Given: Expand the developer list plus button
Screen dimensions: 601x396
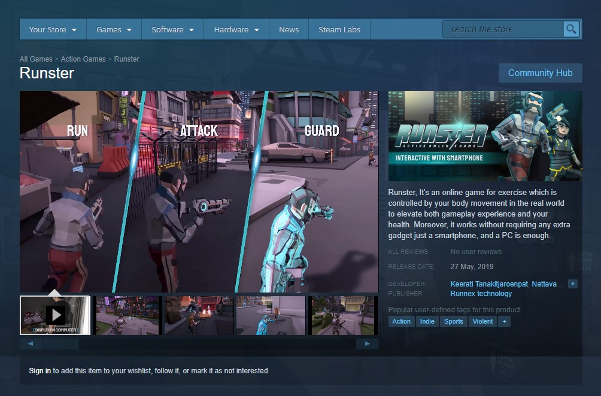Looking at the screenshot, I should pyautogui.click(x=573, y=284).
